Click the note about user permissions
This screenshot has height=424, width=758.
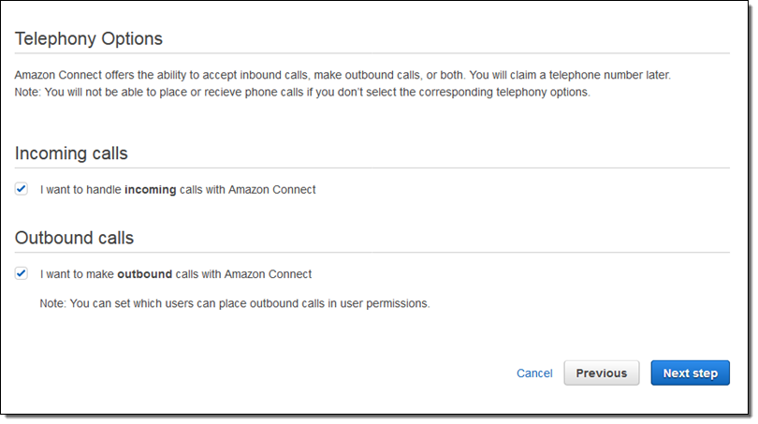click(234, 303)
